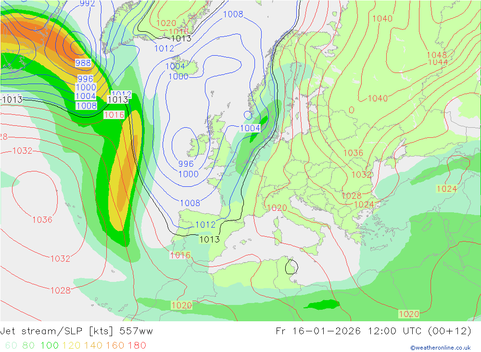Select the 120 kts legend value
Viewport: 481px width, 352px height.
pos(71,346)
